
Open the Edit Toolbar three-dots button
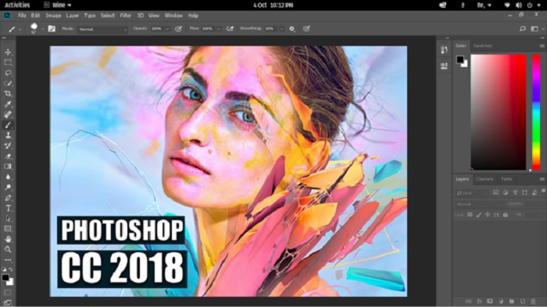(x=8, y=260)
